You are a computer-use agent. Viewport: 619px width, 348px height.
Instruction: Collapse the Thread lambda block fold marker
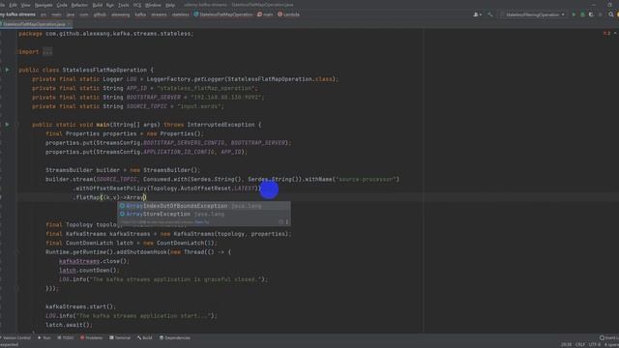(x=16, y=251)
